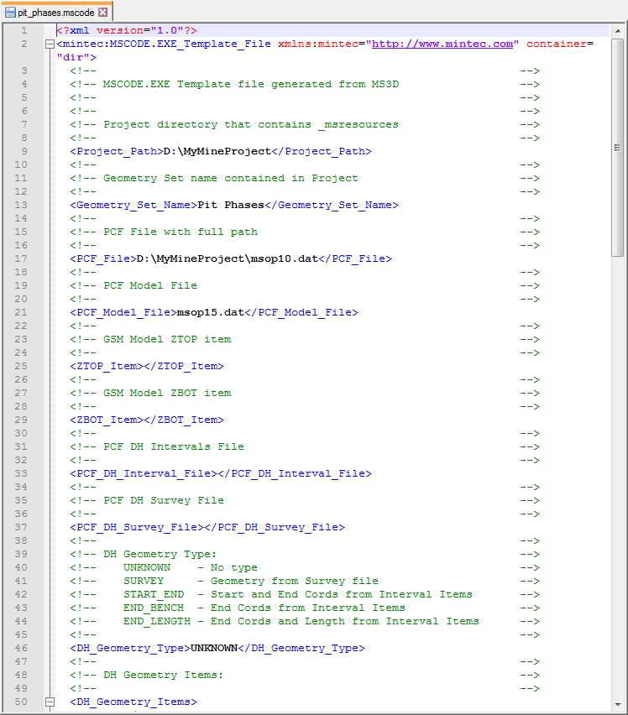Click line number 9 in the margin
This screenshot has width=628, height=715.
click(x=24, y=151)
